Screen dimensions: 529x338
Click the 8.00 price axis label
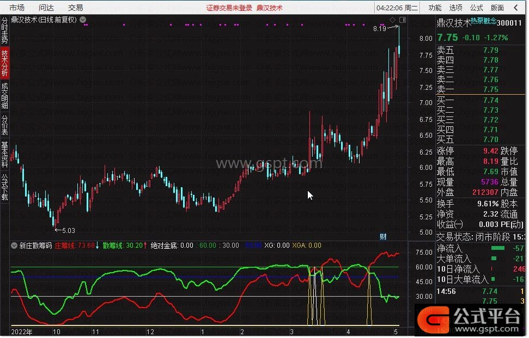pyautogui.click(x=426, y=39)
